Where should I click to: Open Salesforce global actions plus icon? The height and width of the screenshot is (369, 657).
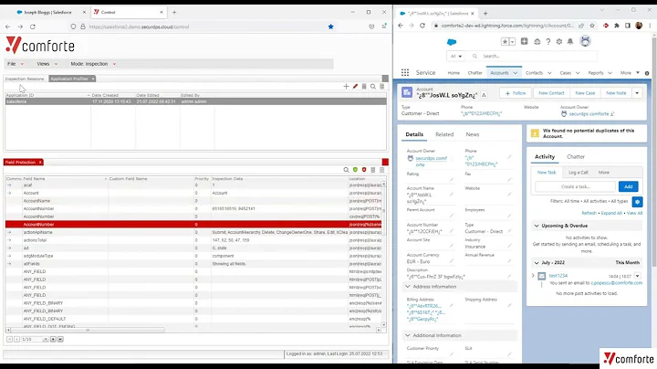(524, 41)
